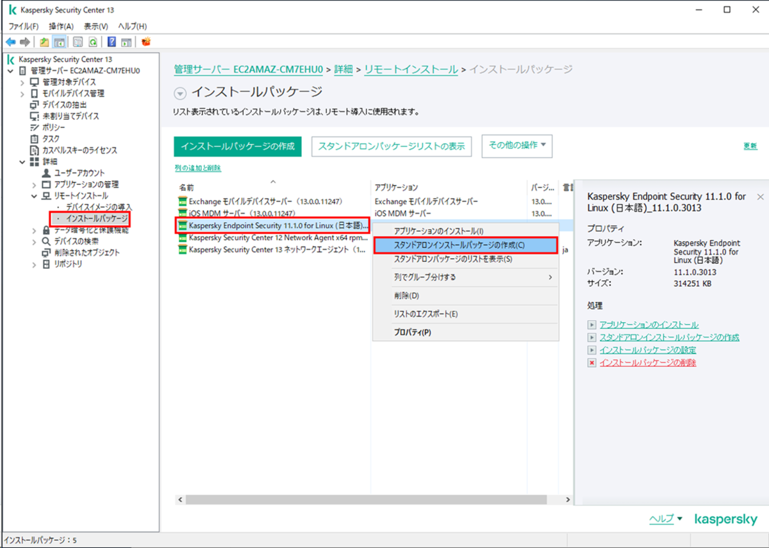Click the license icon of カスペルスキーのライセンス
The height and width of the screenshot is (548, 769).
35,150
